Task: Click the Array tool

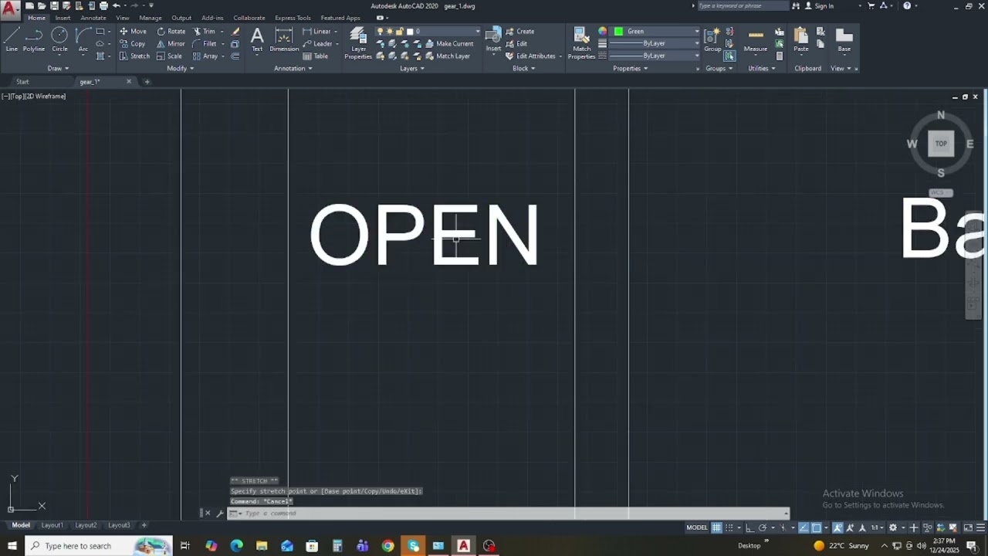Action: pyautogui.click(x=205, y=56)
